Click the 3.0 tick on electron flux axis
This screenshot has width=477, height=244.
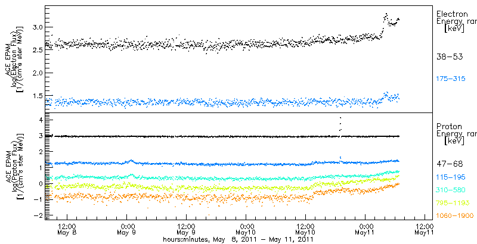[x=37, y=27]
